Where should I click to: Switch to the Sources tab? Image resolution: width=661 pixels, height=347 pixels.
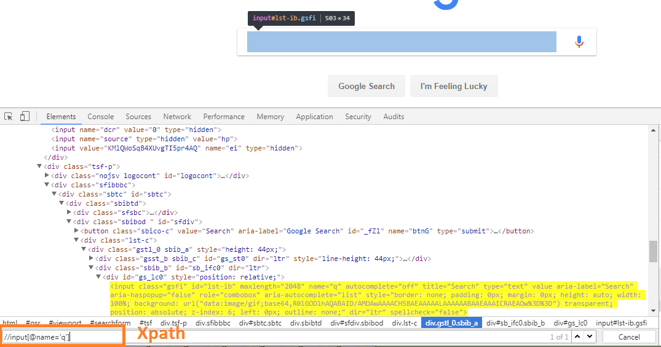[138, 117]
